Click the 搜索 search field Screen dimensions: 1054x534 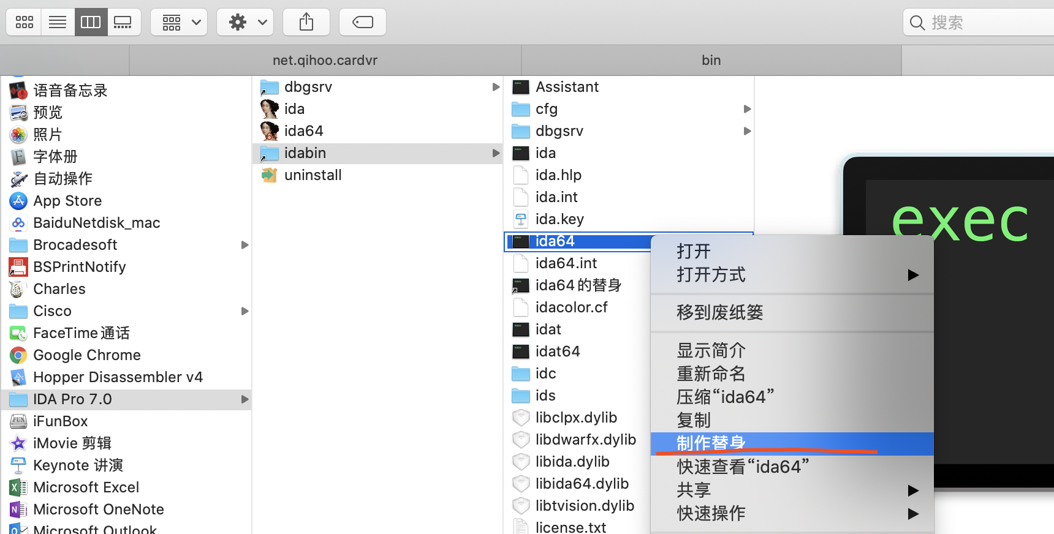click(979, 23)
